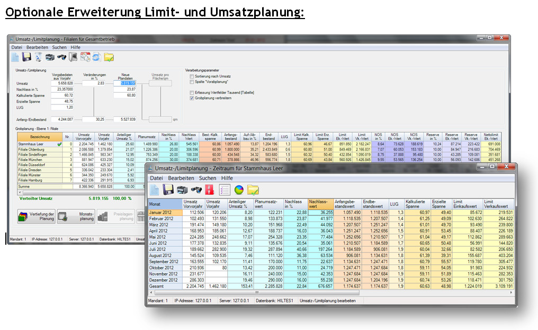Image resolution: width=538 pixels, height=330 pixels.
Task: Click the 'Nachlasswert' column header
Action: coord(320,204)
